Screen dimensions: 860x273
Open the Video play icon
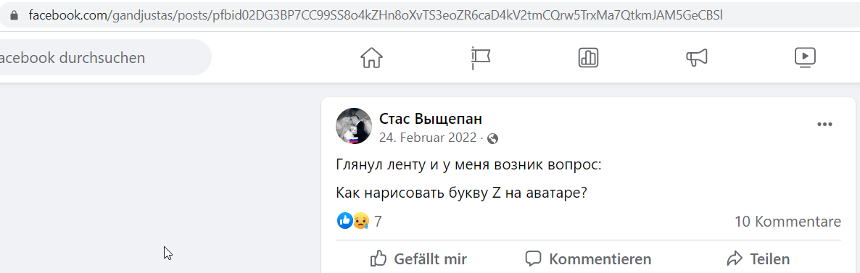click(806, 57)
